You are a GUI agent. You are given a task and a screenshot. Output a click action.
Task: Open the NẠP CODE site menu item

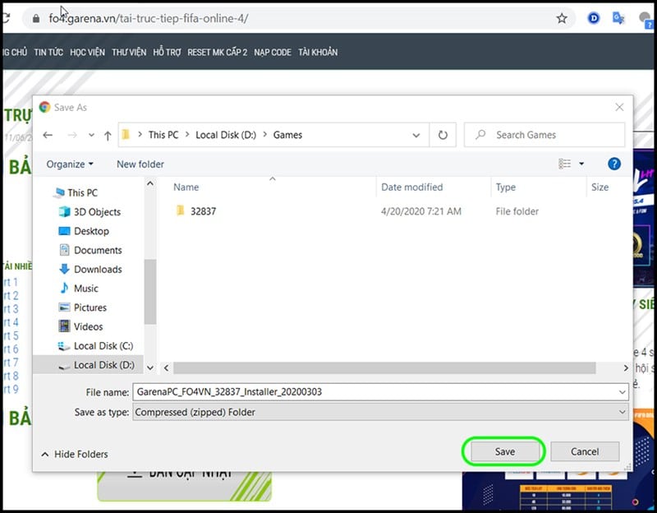(273, 53)
